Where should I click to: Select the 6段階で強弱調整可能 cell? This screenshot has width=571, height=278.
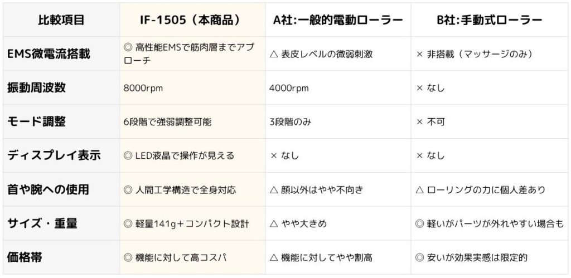(x=192, y=121)
